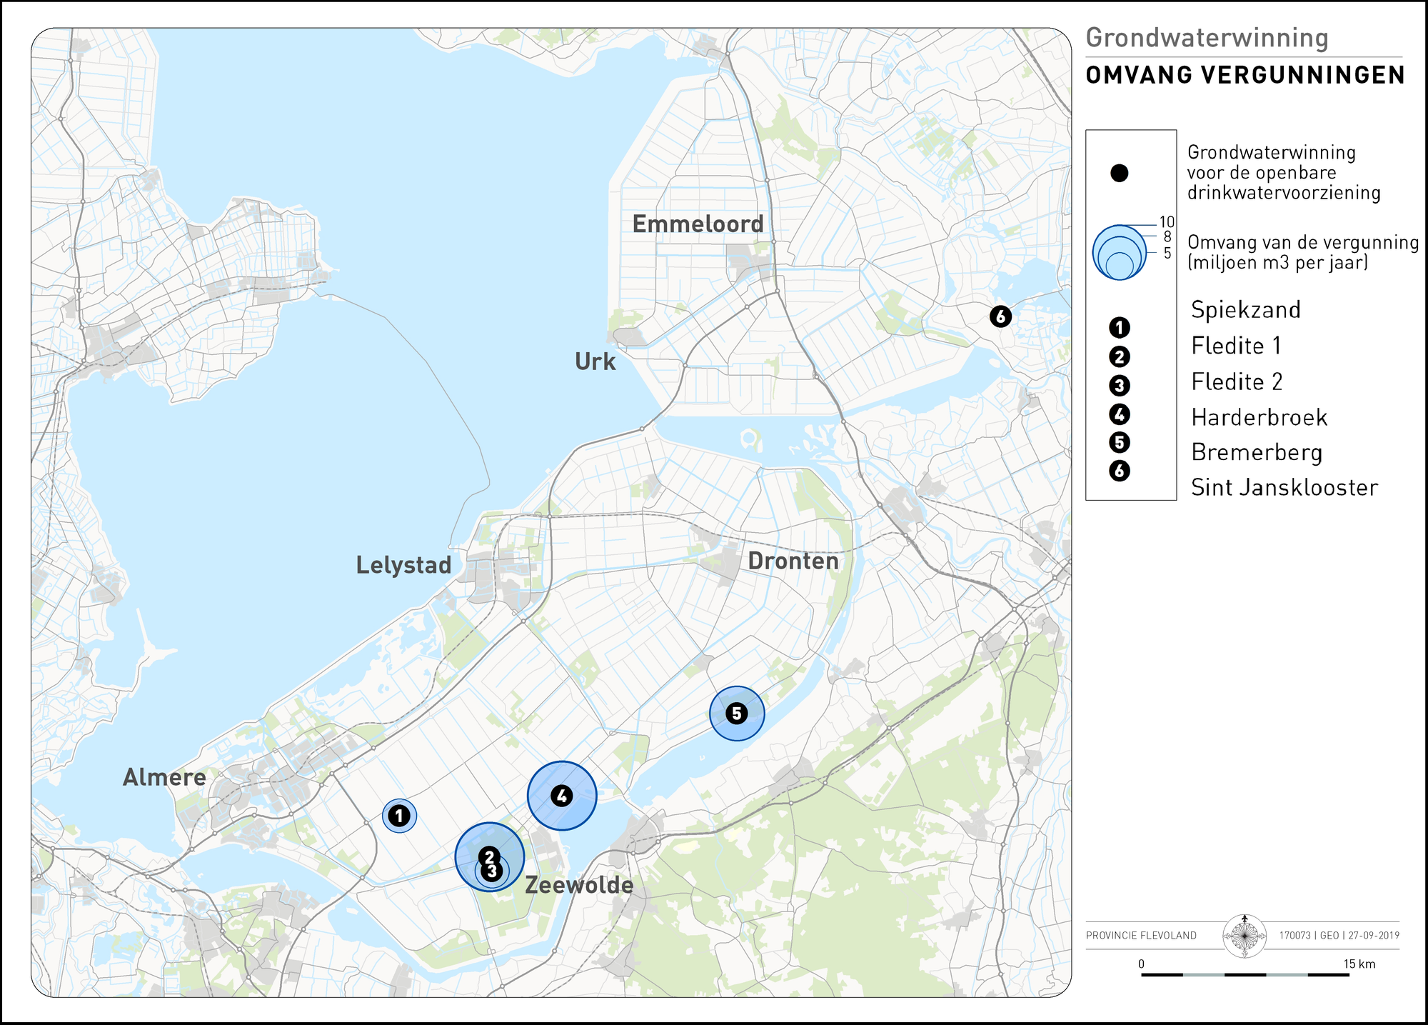Viewport: 1428px width, 1025px height.
Task: Click map marker 4 blue circle
Action: [x=562, y=796]
